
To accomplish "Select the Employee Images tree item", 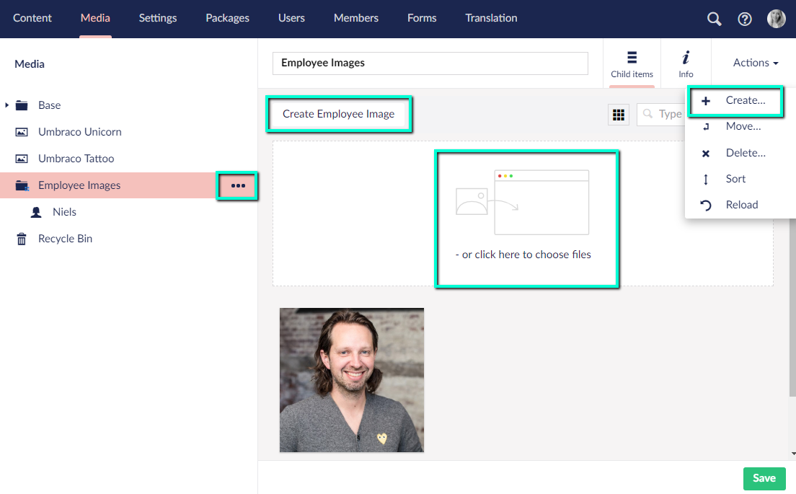I will pyautogui.click(x=79, y=185).
